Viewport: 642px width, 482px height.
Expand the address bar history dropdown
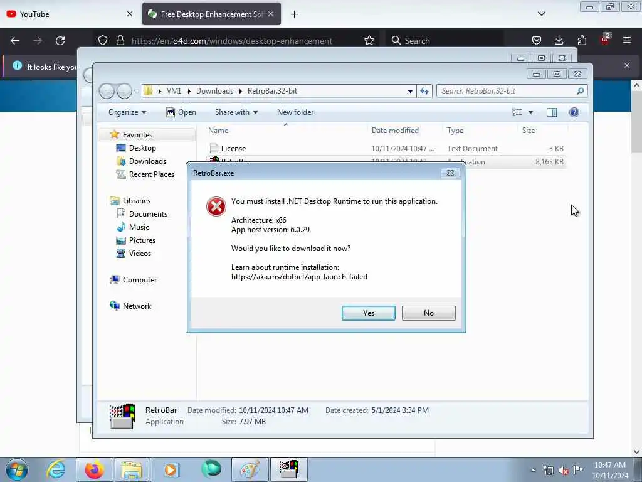[410, 91]
